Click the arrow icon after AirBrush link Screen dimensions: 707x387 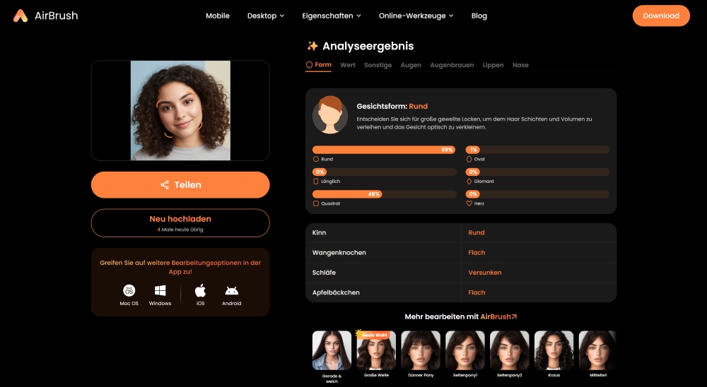(x=515, y=316)
